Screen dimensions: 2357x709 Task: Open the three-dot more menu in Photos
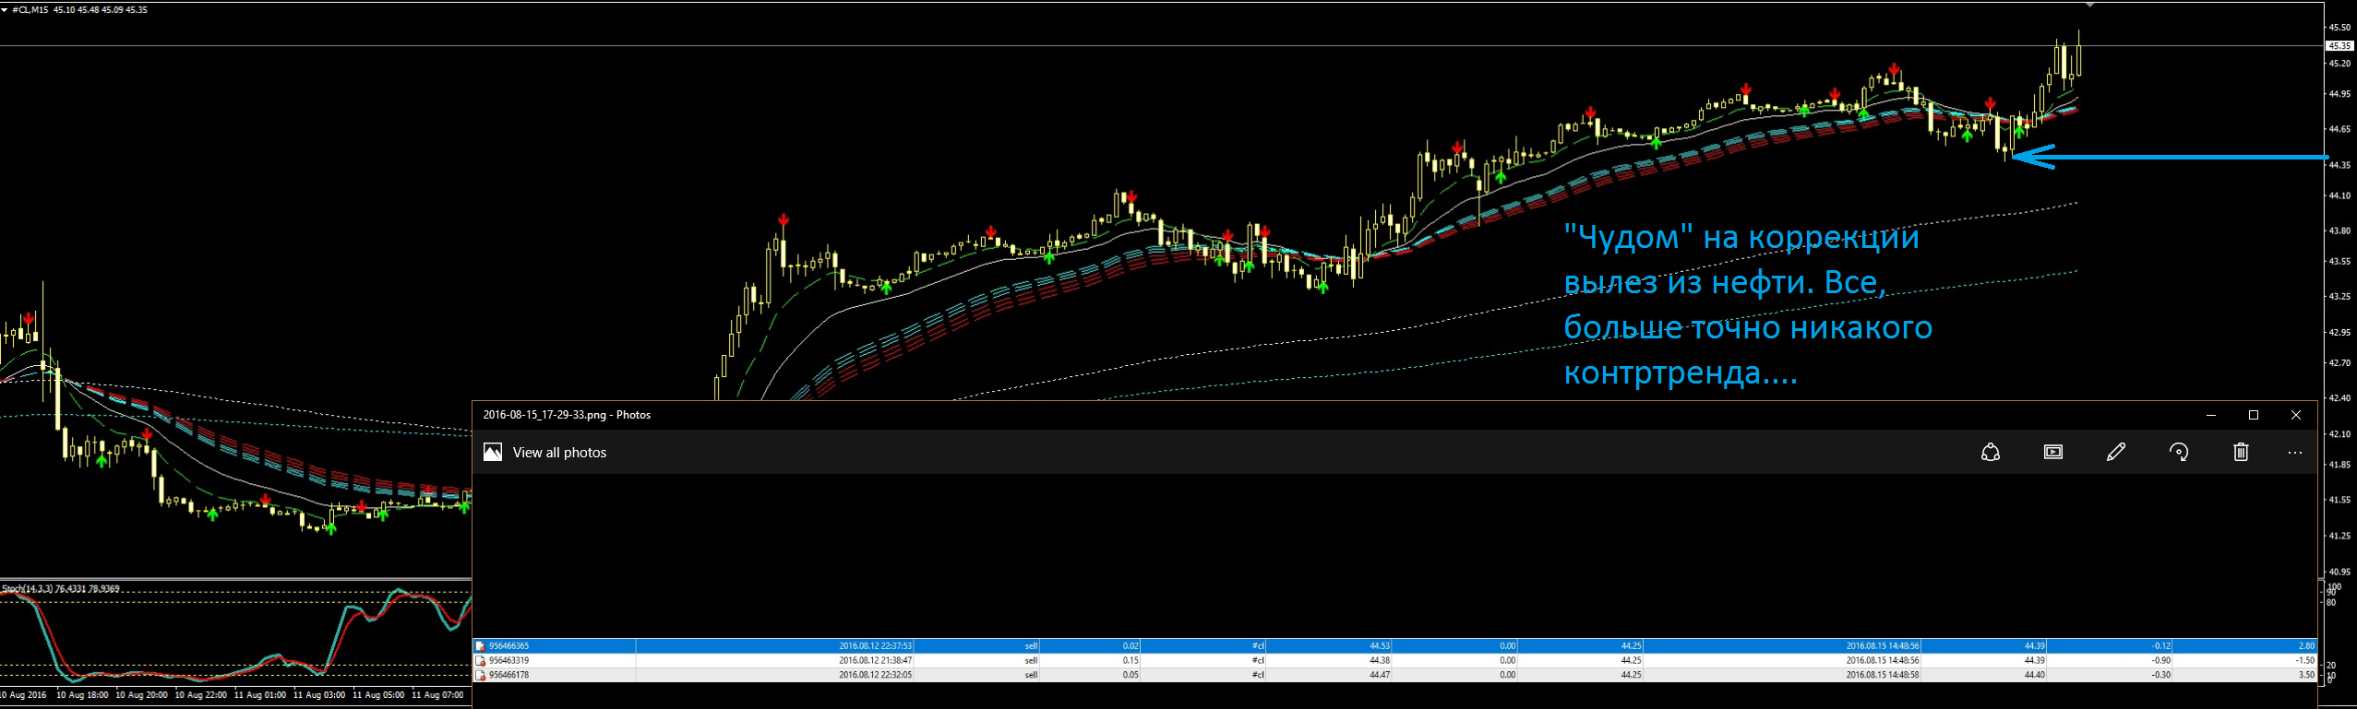[x=2295, y=453]
